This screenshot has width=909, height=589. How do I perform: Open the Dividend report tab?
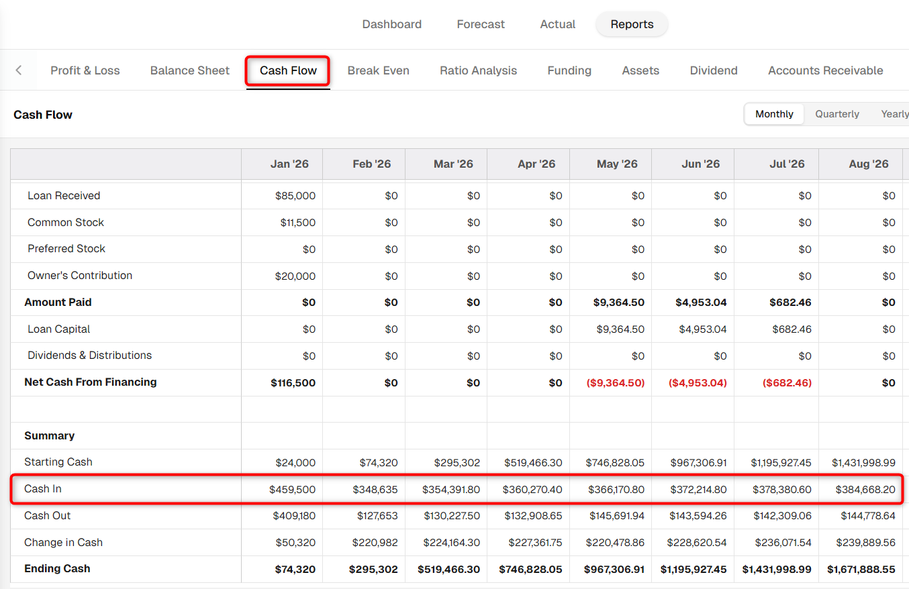714,70
